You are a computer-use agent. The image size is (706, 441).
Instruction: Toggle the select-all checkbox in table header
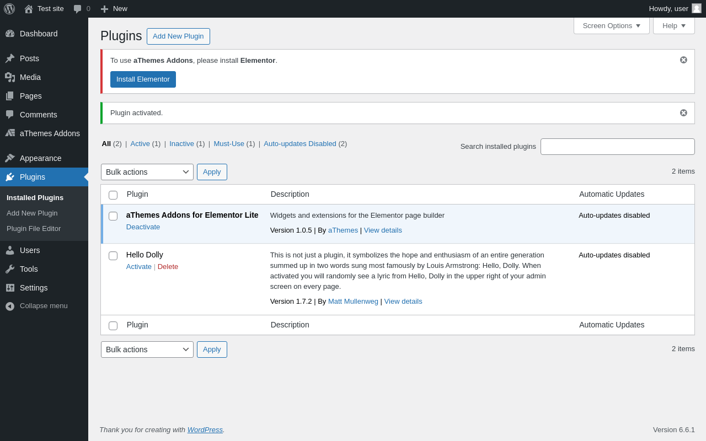tap(113, 195)
